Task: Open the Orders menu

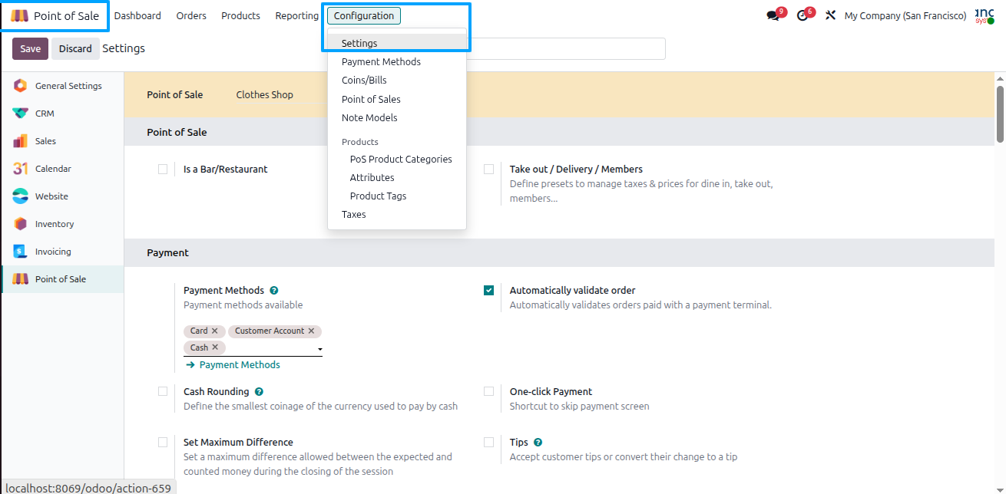Action: click(191, 15)
